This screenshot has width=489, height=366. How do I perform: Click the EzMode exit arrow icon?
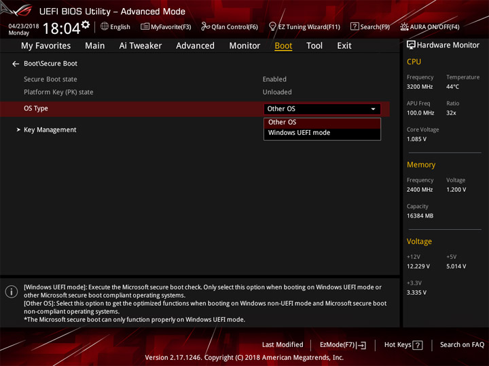point(361,345)
